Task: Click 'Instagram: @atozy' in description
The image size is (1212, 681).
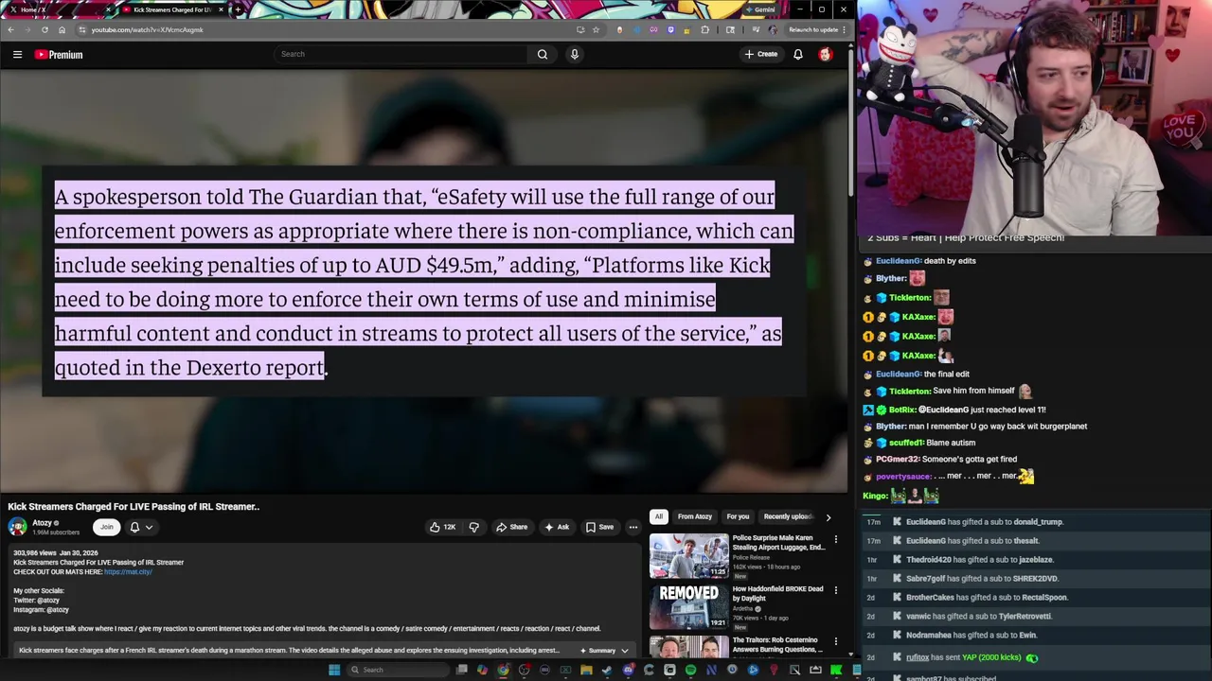Action: click(41, 610)
